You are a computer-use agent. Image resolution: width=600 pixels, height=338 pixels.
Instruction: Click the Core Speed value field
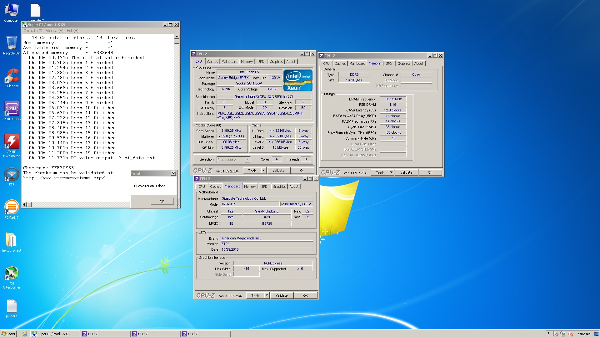click(x=231, y=131)
